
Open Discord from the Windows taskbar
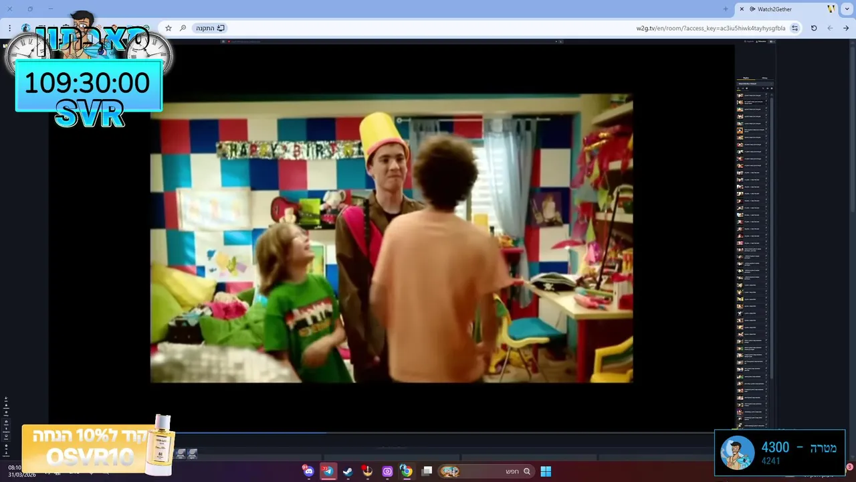[308, 471]
